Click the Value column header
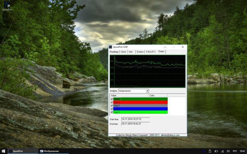 click(x=129, y=95)
